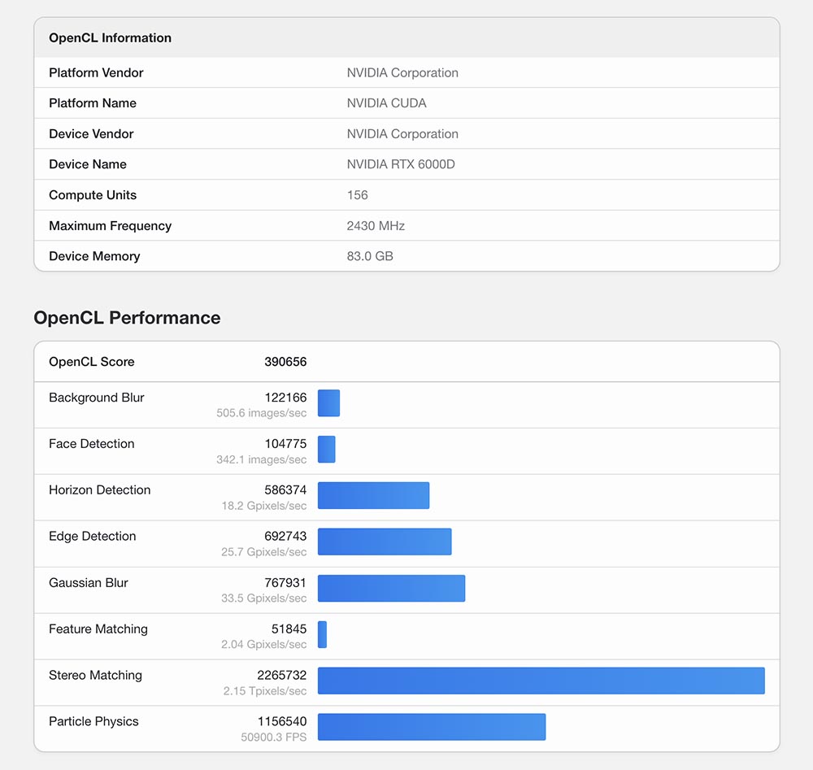Click the Horizon Detection score bar
813x770 pixels.
[x=373, y=495]
